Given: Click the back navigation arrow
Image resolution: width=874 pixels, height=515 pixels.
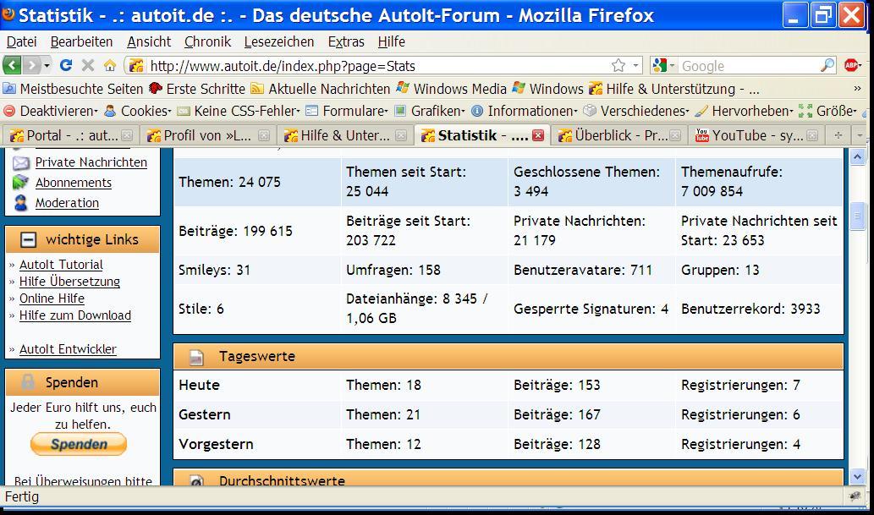Looking at the screenshot, I should tap(12, 65).
